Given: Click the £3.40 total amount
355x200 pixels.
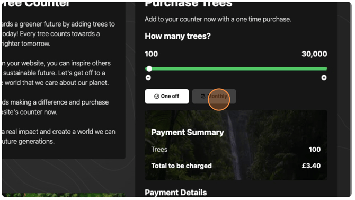Looking at the screenshot, I should point(311,166).
